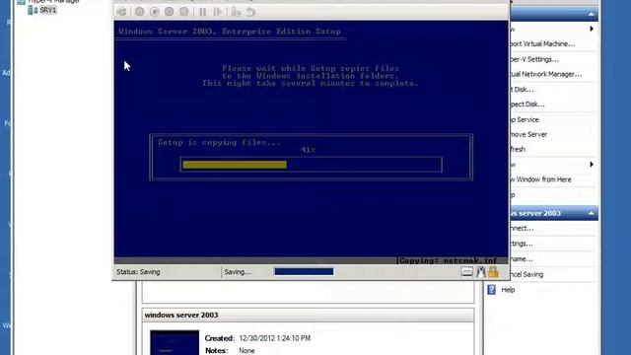631x355 pixels.
Task: Click the blue Help question-mark icon
Action: [491, 289]
